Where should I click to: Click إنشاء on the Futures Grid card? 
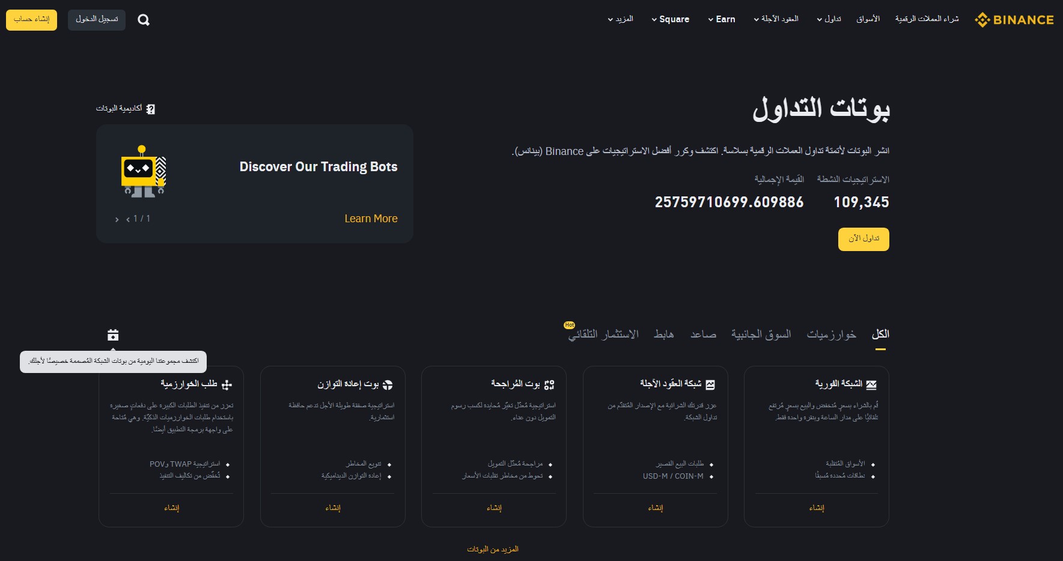pos(656,508)
